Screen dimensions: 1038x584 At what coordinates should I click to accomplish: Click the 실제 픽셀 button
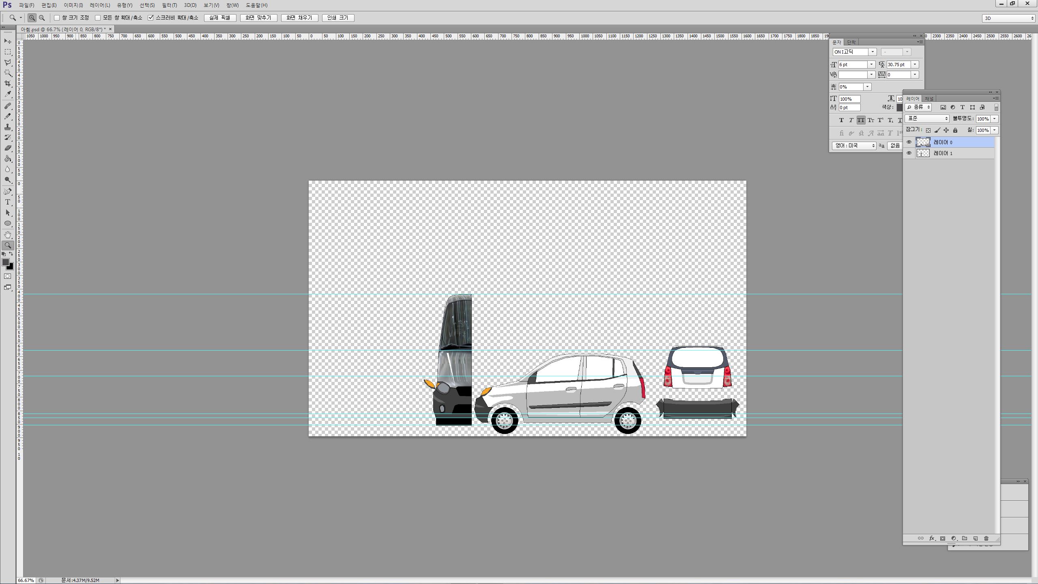[x=220, y=18]
